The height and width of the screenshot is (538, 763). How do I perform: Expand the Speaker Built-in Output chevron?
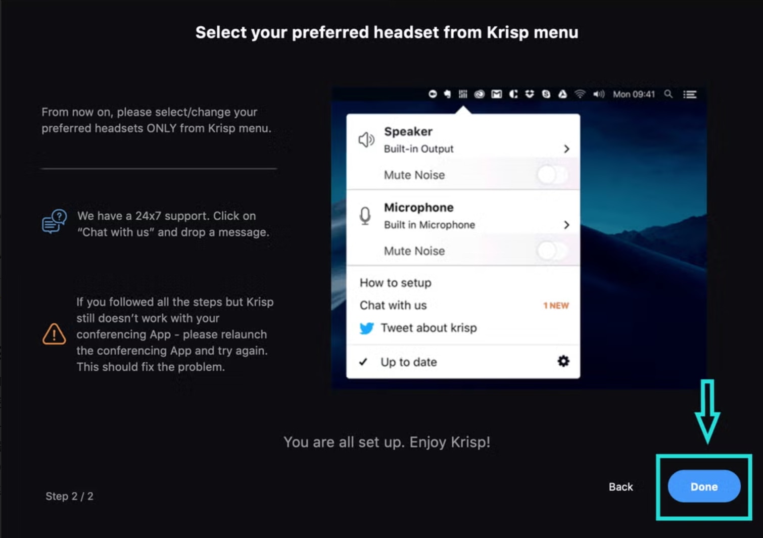tap(566, 149)
